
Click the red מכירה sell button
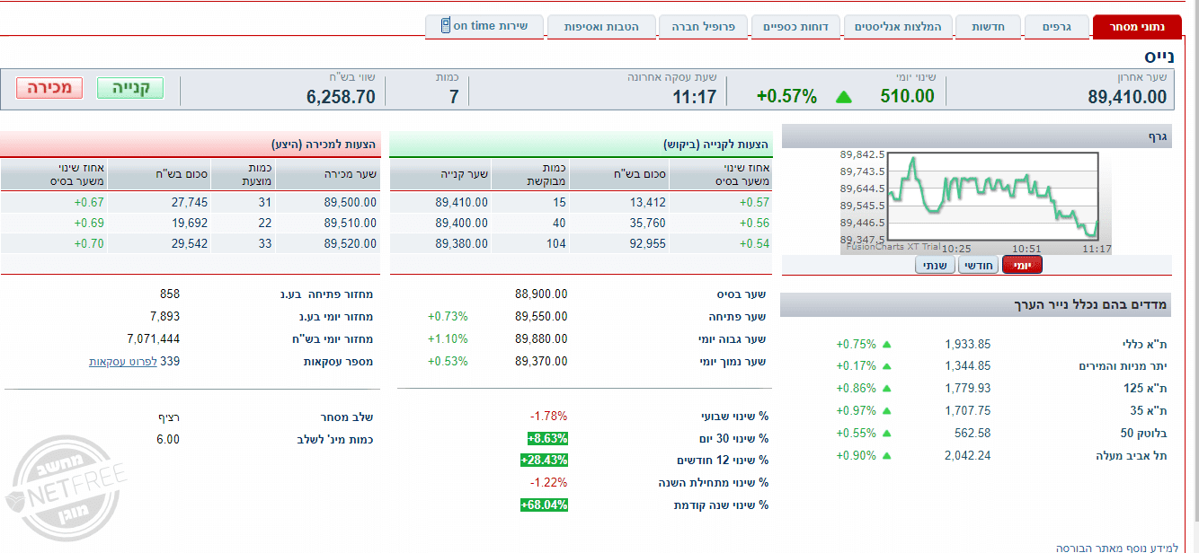49,88
